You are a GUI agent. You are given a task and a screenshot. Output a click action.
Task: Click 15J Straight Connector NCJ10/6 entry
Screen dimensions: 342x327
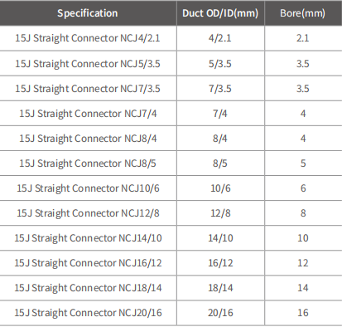click(x=88, y=188)
